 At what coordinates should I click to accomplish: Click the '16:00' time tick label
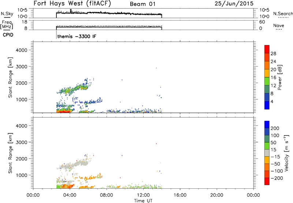tap(180, 195)
